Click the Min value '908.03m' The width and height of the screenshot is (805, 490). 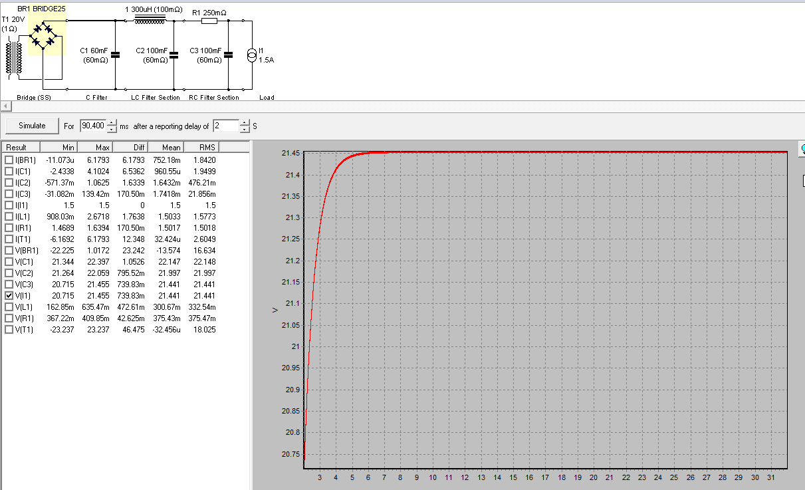60,216
